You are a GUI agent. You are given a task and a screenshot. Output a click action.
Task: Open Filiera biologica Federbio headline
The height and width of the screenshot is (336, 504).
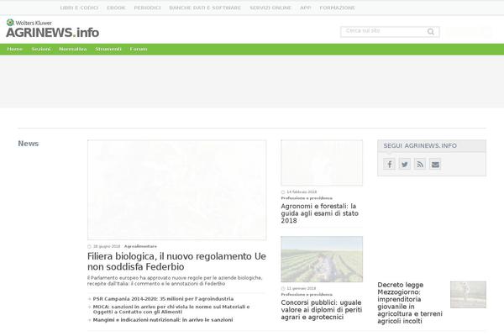pos(176,261)
